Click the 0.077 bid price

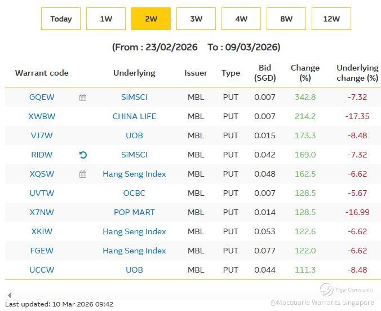pos(265,251)
